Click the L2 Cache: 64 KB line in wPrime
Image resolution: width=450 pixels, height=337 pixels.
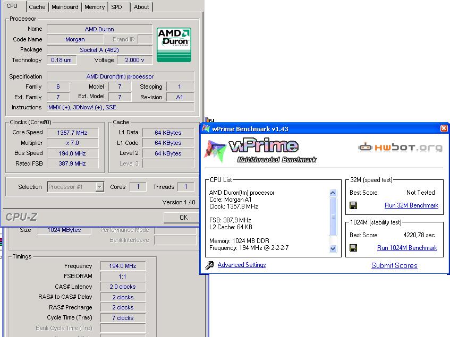coord(231,227)
